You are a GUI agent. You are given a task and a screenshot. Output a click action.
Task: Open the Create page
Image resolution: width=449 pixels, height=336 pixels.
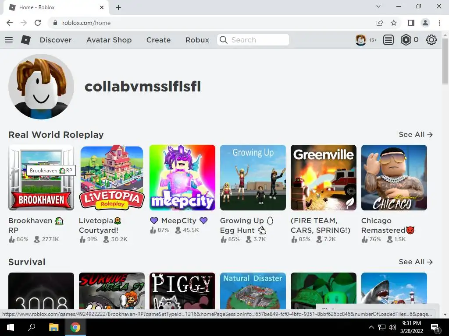coord(158,40)
